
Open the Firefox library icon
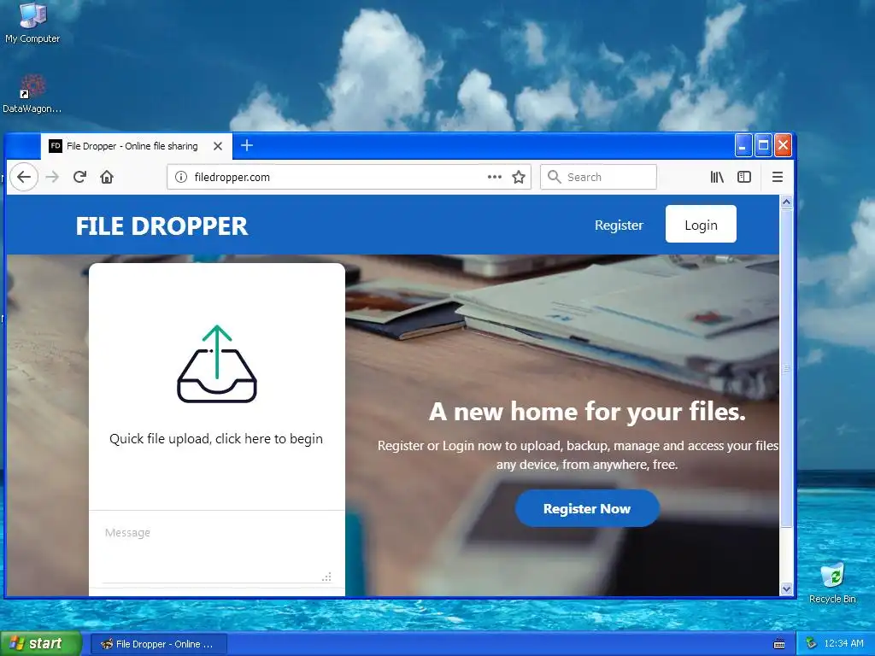click(x=717, y=177)
